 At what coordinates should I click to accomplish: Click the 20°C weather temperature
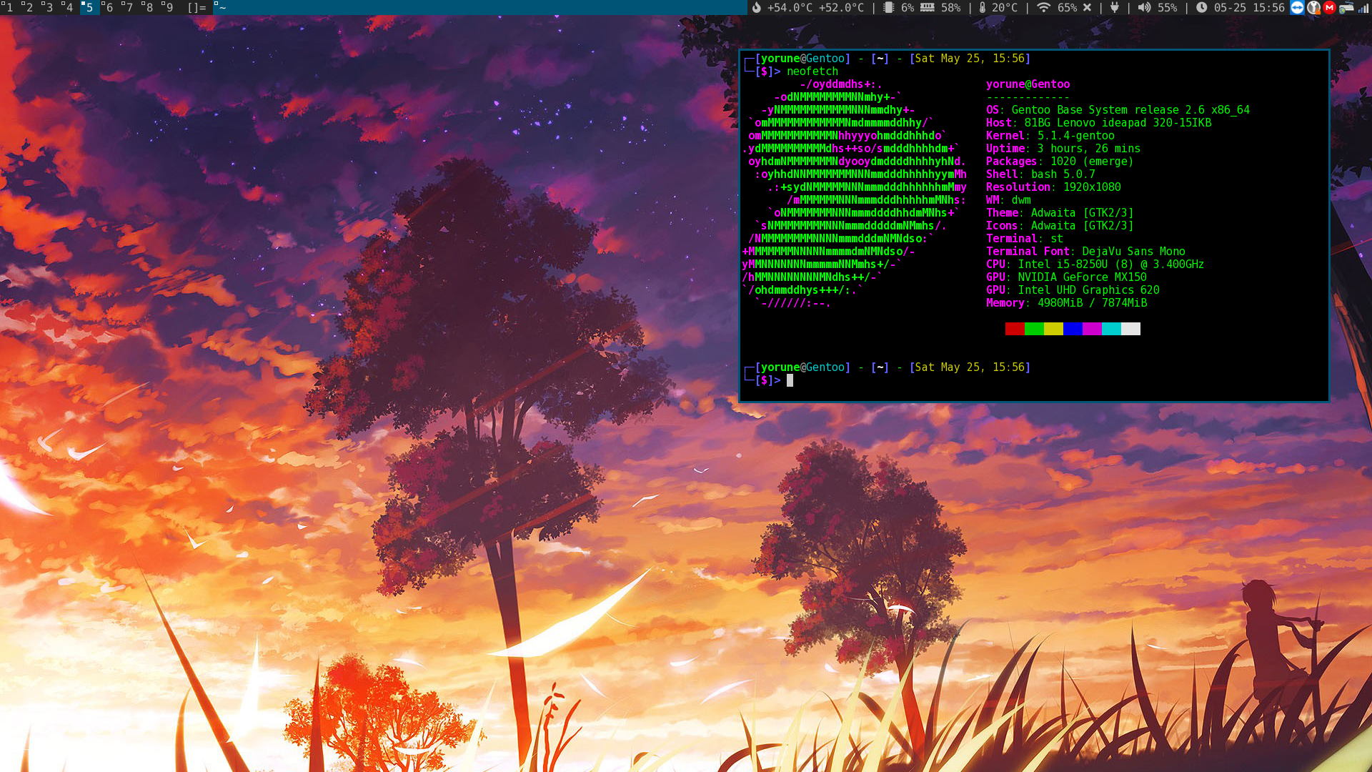point(1005,8)
